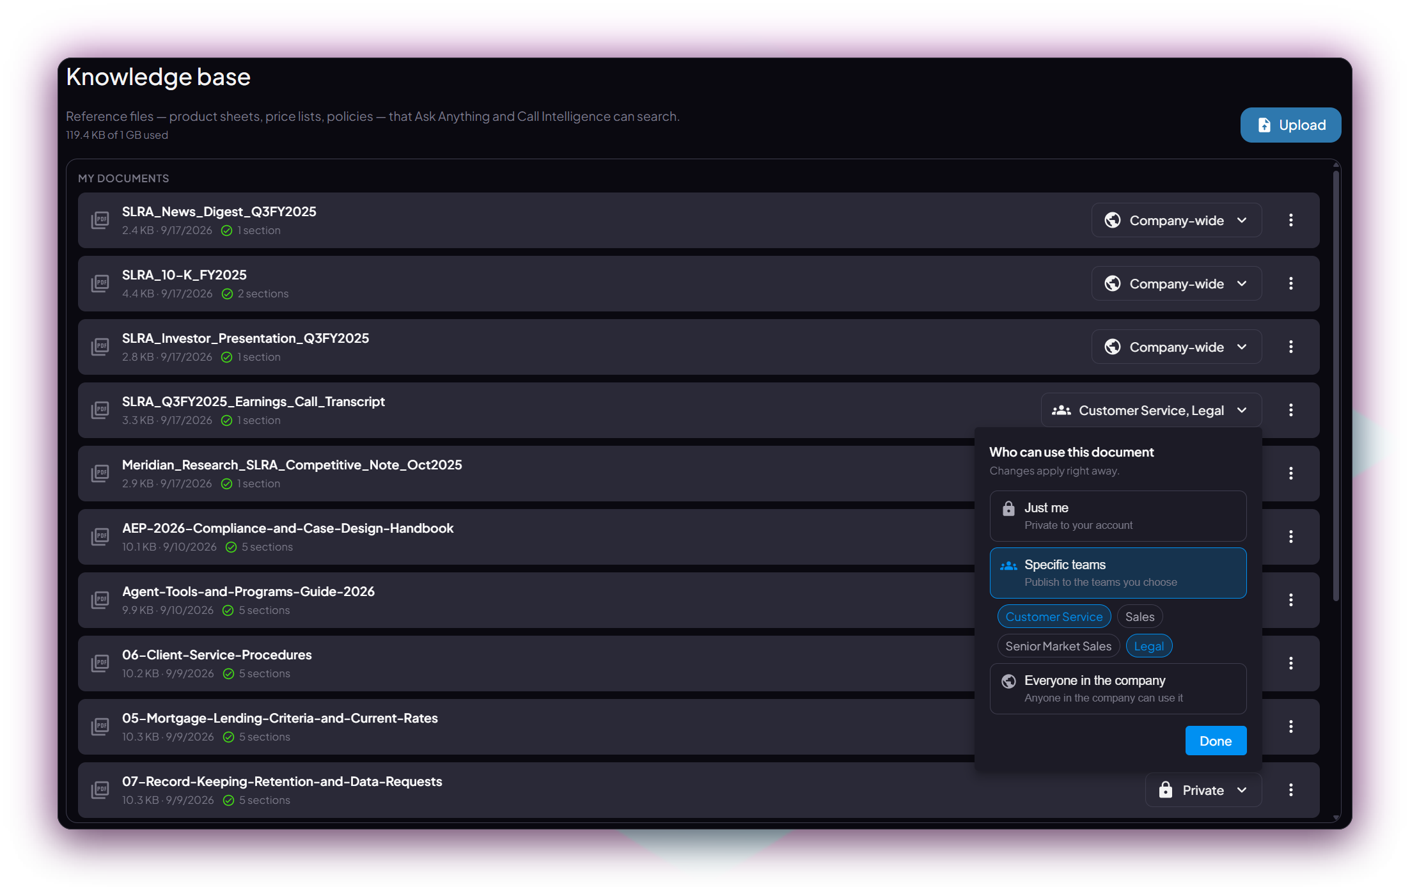Screen dimensions: 1410x887
Task: Open more options for 05-Mortgage-Lending-Criteria document
Action: 1290,726
